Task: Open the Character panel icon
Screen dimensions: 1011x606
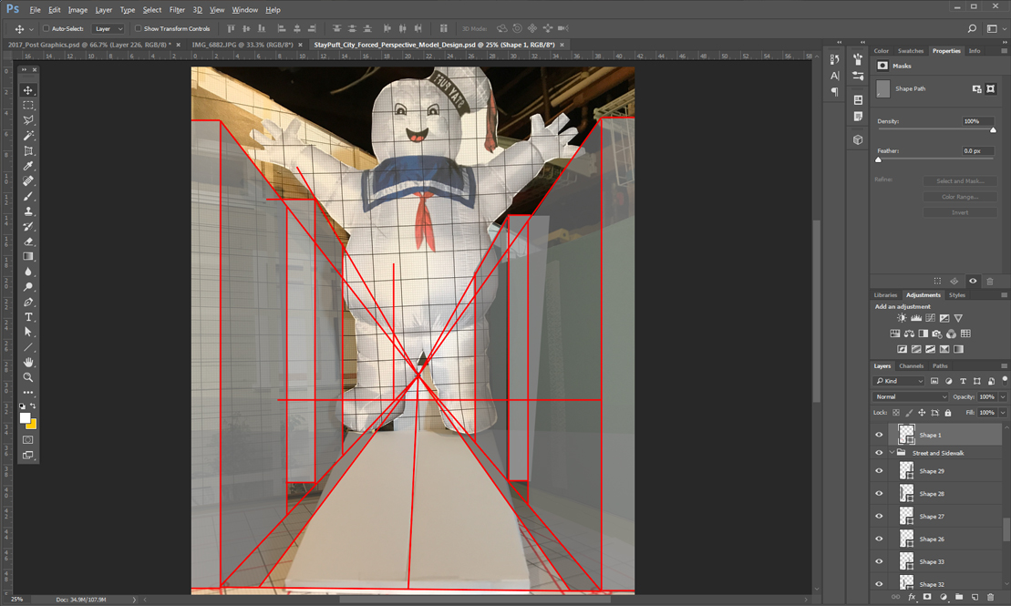Action: click(x=834, y=76)
